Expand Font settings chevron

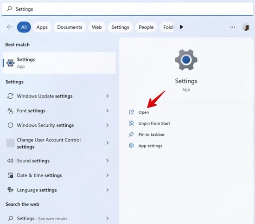coord(108,111)
